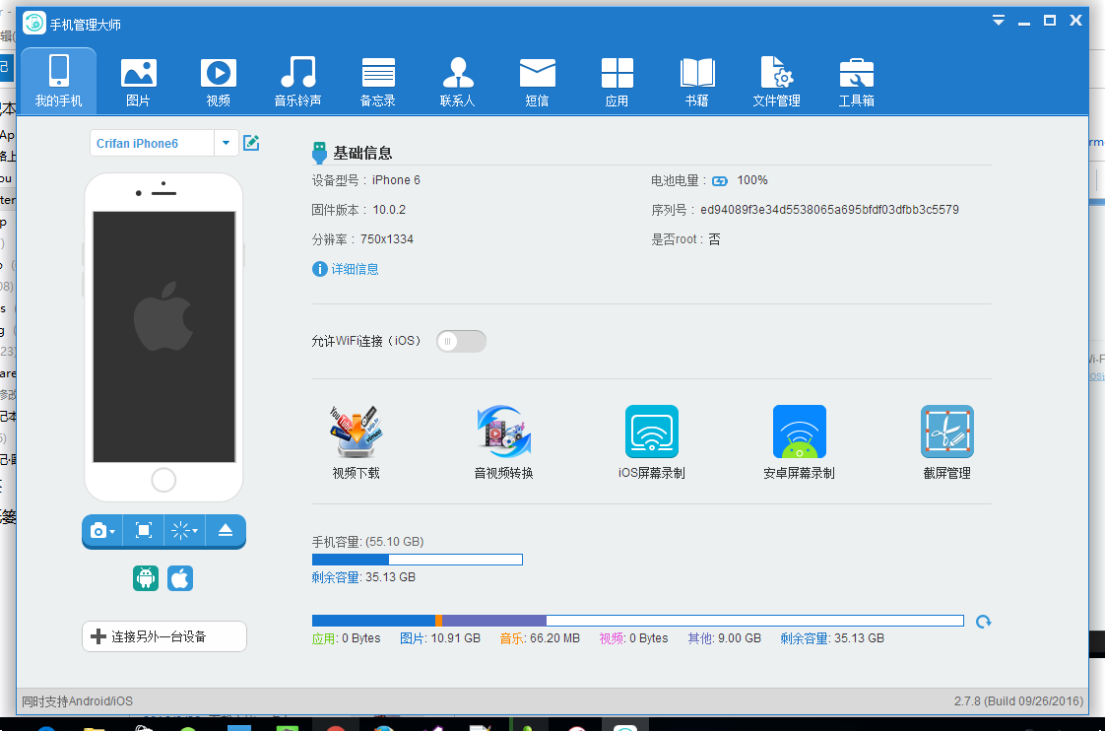
Task: Open 详细信息 details link
Action: tap(356, 269)
